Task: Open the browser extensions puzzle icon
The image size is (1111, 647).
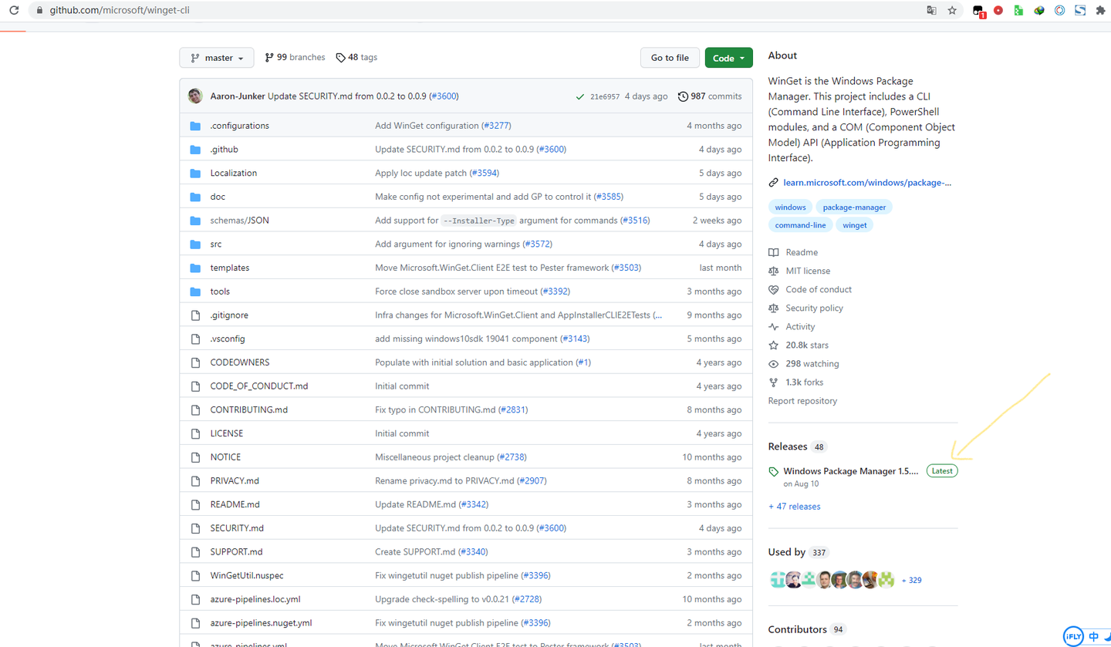Action: tap(1100, 11)
